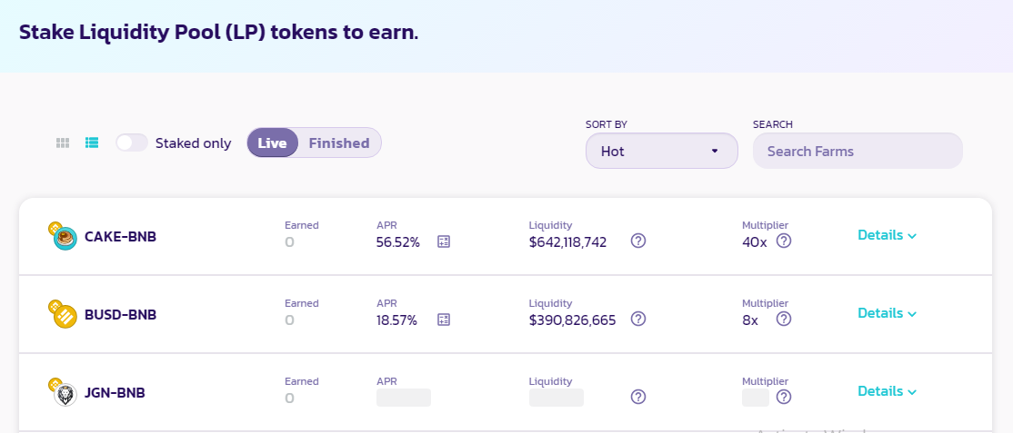Image resolution: width=1013 pixels, height=433 pixels.
Task: Show liquidity help for JGN-BNB
Action: click(x=638, y=397)
